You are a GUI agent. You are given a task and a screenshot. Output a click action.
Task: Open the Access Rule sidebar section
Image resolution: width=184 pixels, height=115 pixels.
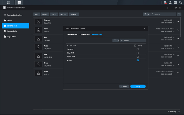12,31
